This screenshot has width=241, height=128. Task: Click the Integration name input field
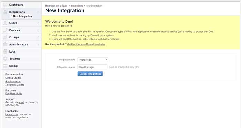point(93,67)
